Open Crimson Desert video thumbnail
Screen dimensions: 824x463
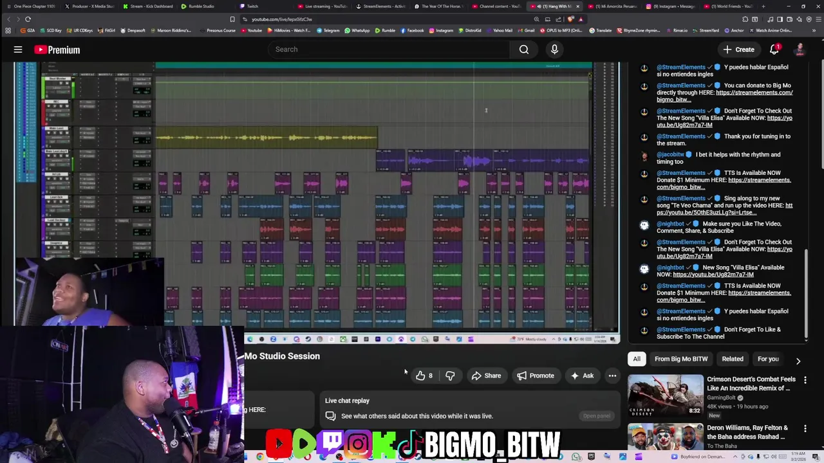tap(666, 395)
